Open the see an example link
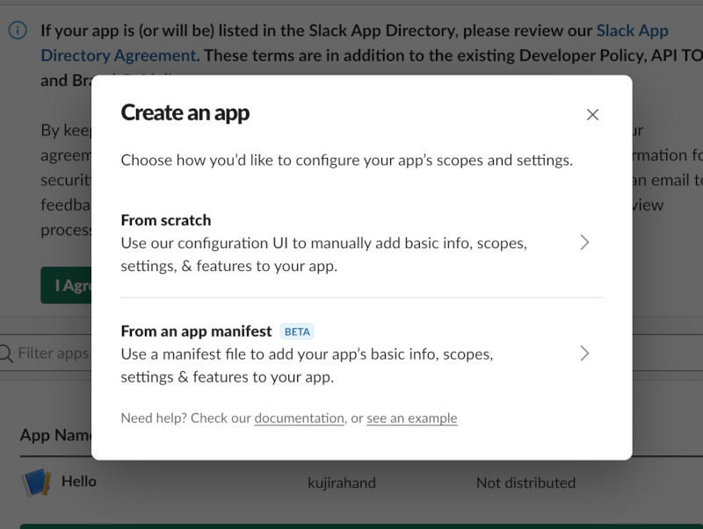Viewport: 703px width, 529px height. (x=411, y=418)
